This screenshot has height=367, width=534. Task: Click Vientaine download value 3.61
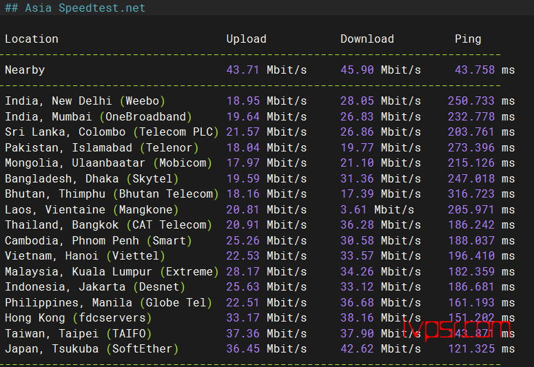(x=353, y=210)
